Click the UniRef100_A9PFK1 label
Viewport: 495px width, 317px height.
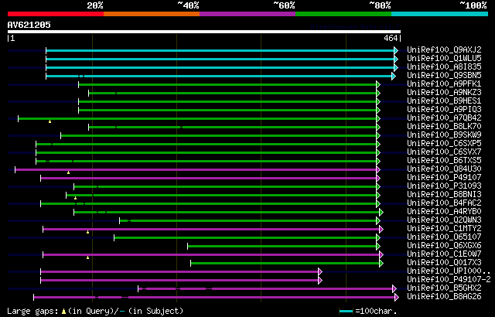pyautogui.click(x=444, y=84)
